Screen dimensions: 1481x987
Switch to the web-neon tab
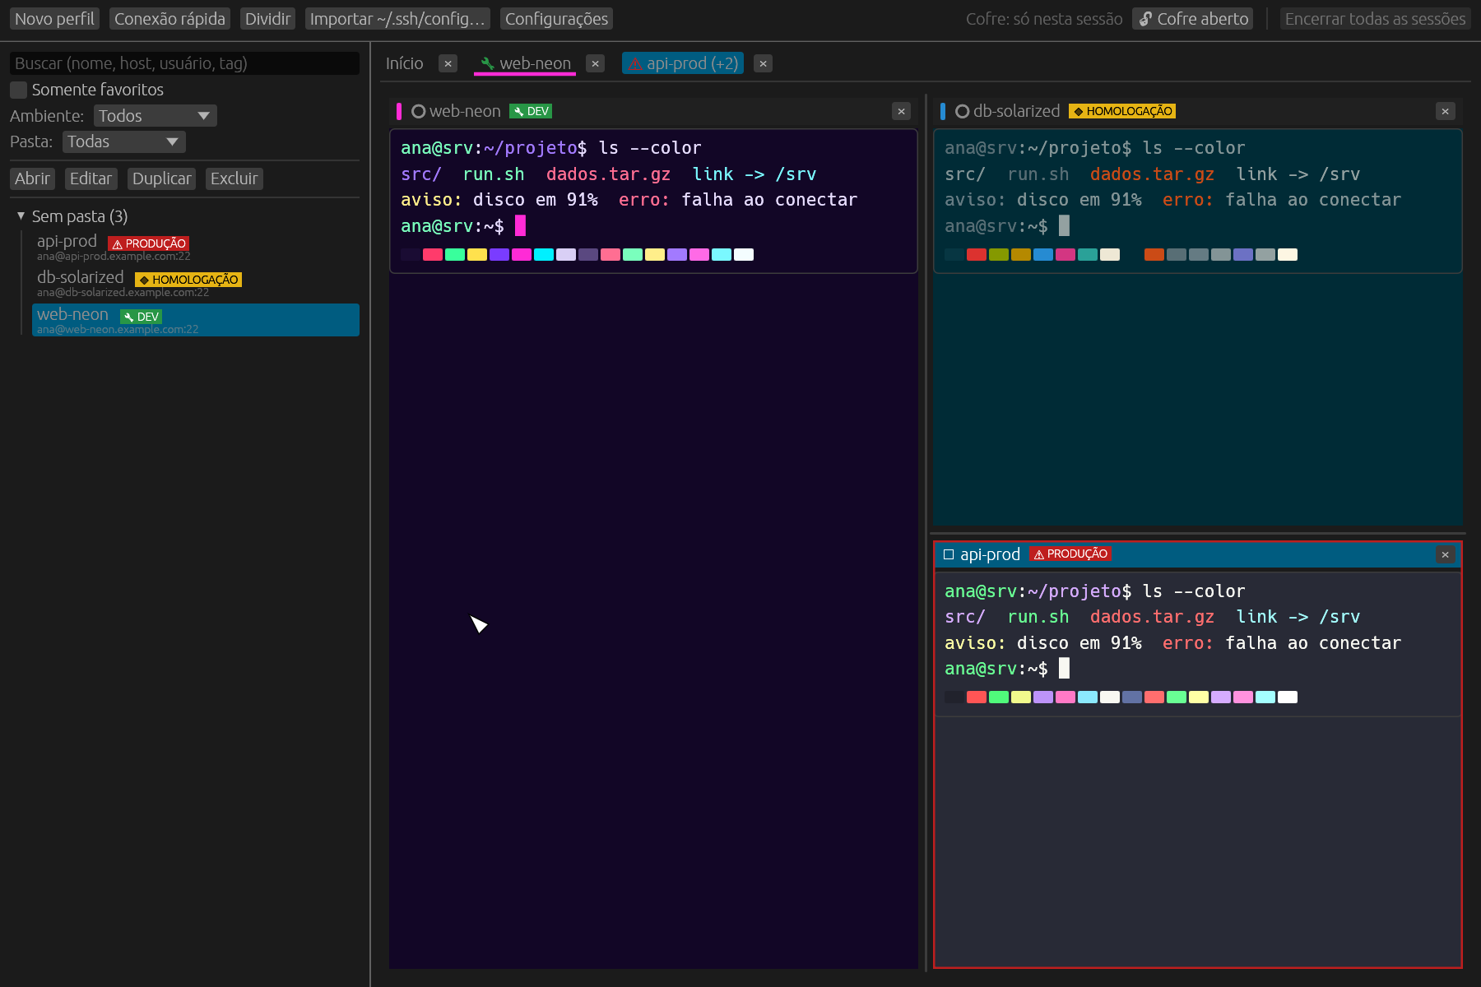[x=525, y=63]
